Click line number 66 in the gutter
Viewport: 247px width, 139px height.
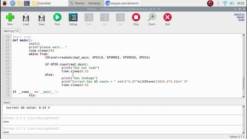tap(8, 61)
